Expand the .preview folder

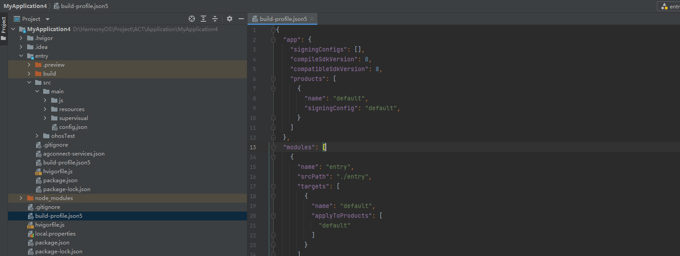coord(29,65)
